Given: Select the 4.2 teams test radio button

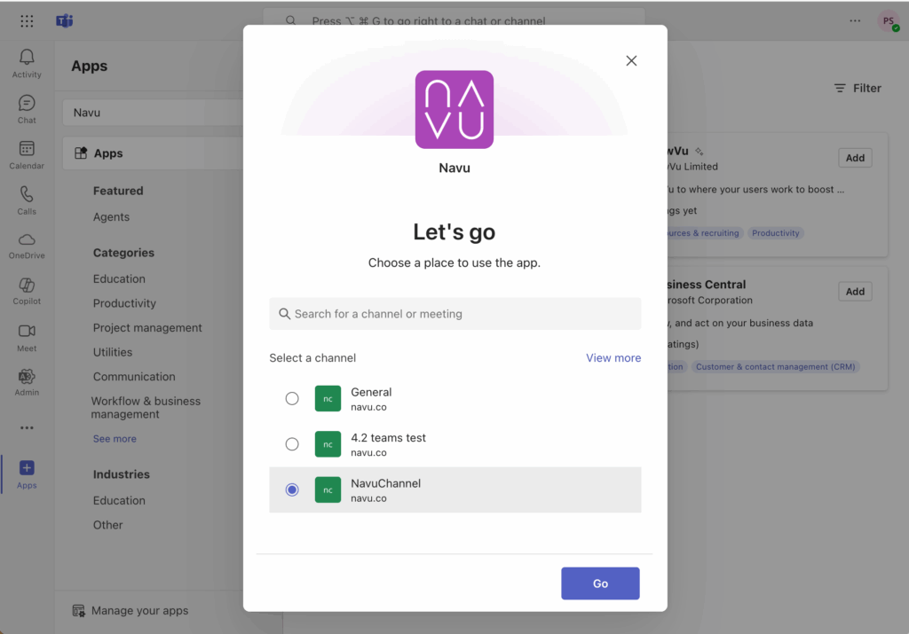Looking at the screenshot, I should 292,444.
